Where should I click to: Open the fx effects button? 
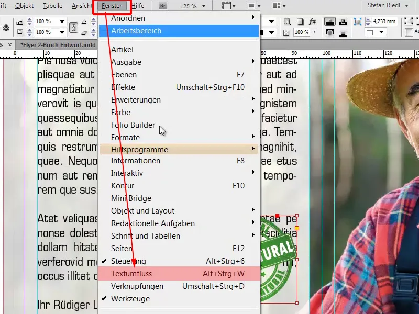313,21
